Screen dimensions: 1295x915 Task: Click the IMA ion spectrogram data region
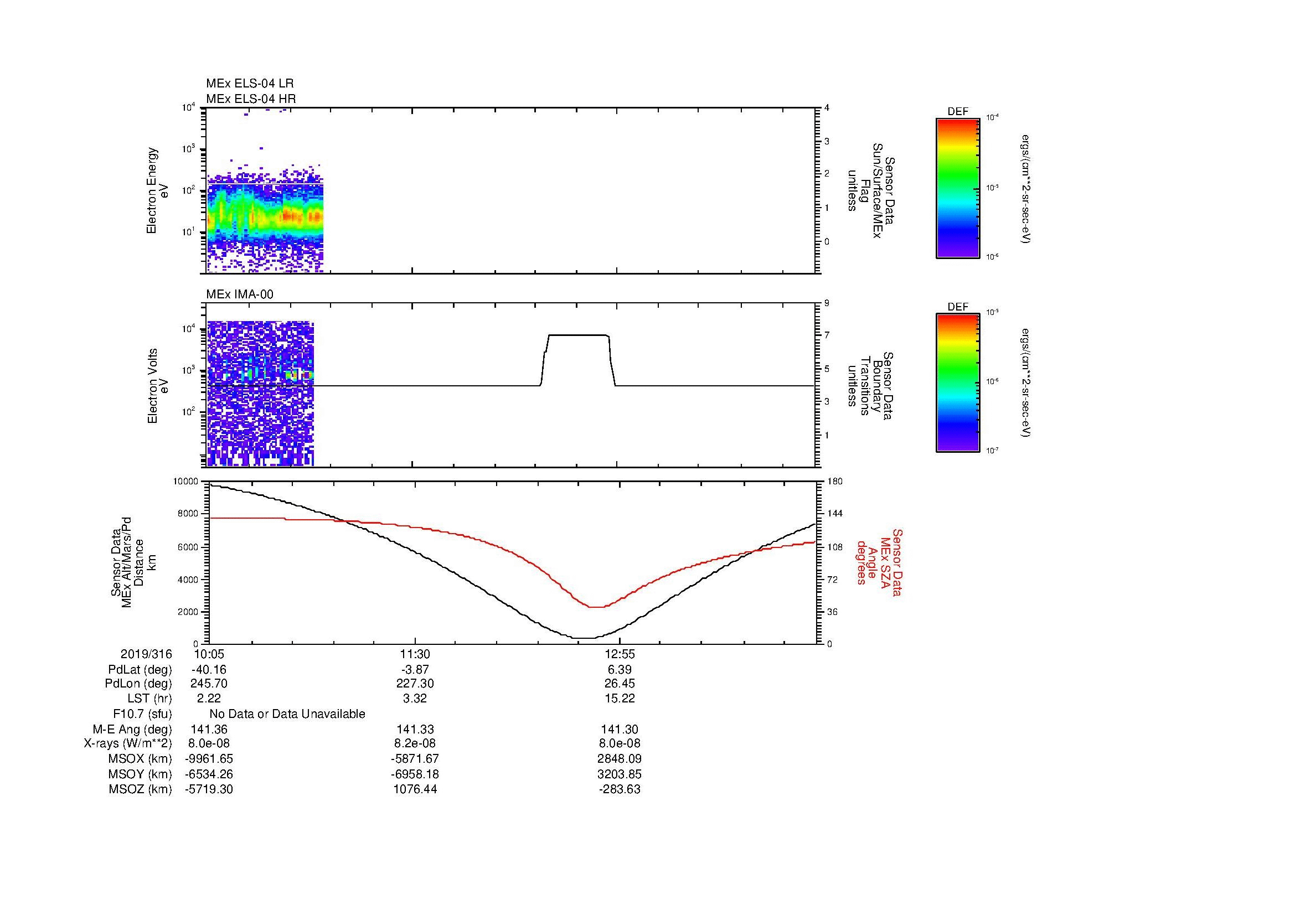point(260,394)
